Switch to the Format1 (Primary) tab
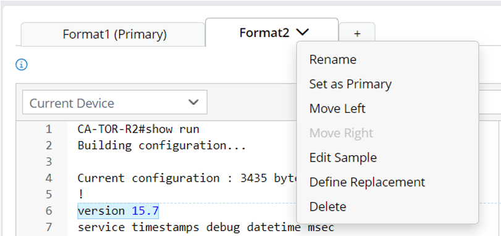This screenshot has height=236, width=501. [x=114, y=34]
